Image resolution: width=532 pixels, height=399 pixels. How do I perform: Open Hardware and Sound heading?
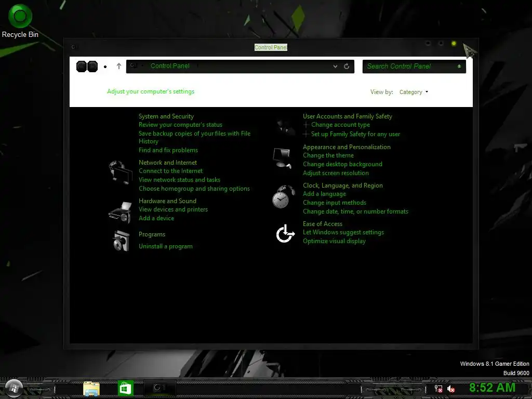[x=167, y=201]
